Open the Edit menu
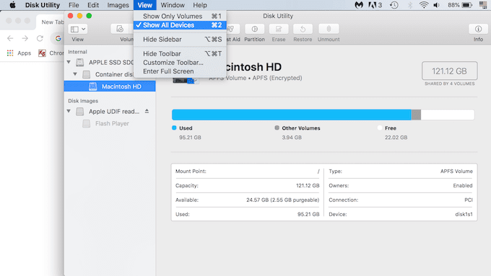This screenshot has width=491, height=276. [x=93, y=5]
